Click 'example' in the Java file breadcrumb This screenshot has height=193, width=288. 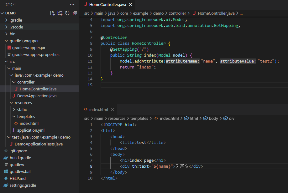(x=140, y=13)
